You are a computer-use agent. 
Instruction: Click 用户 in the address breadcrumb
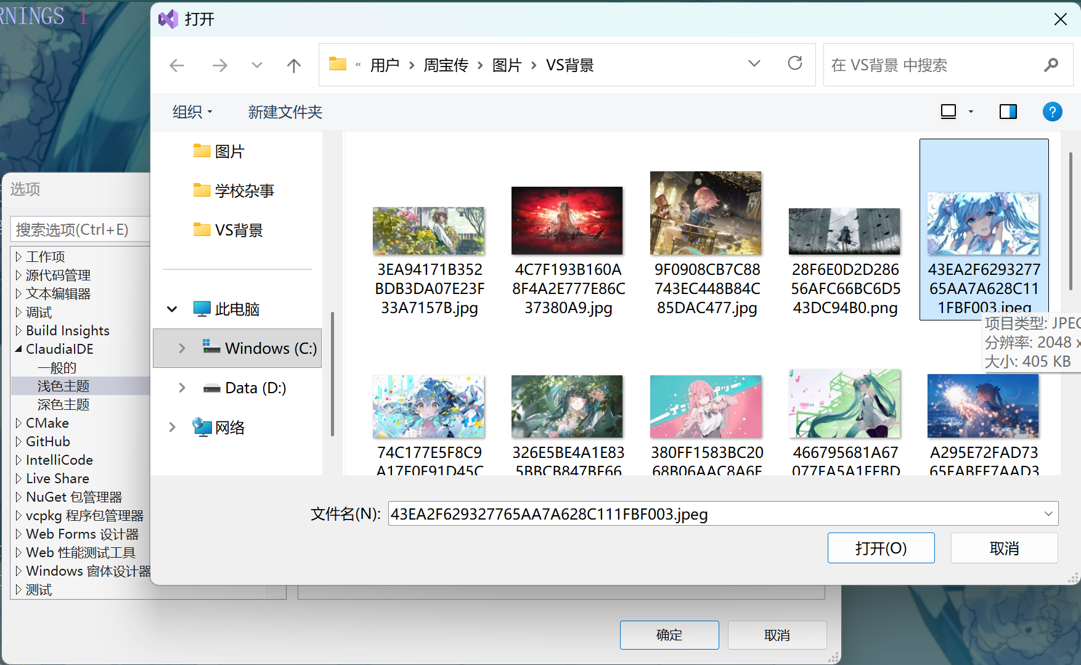click(x=385, y=65)
